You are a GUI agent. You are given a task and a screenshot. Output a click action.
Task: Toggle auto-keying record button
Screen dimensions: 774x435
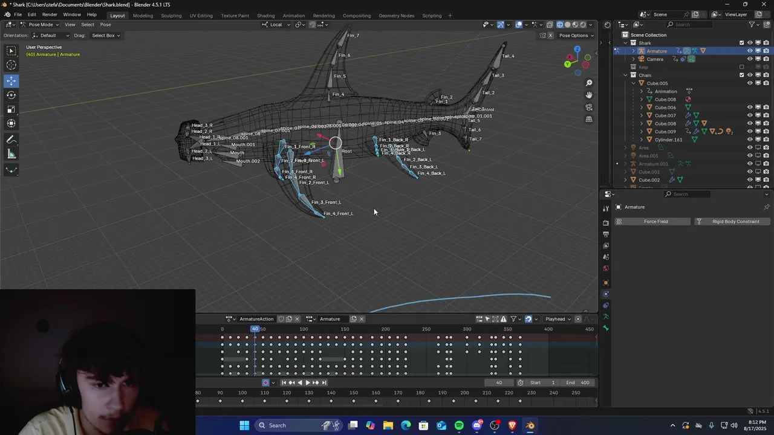[265, 382]
